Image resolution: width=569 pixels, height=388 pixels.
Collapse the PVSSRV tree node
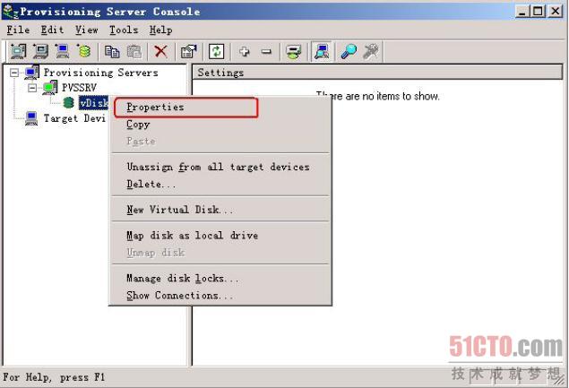[32, 88]
